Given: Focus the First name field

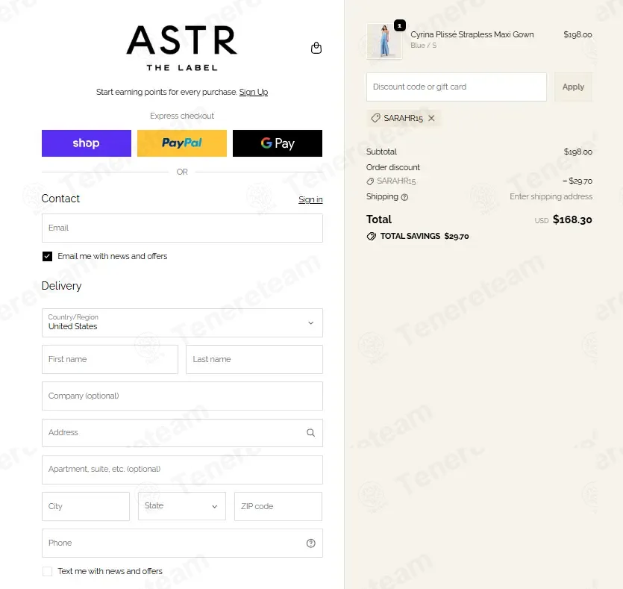Looking at the screenshot, I should tap(110, 359).
